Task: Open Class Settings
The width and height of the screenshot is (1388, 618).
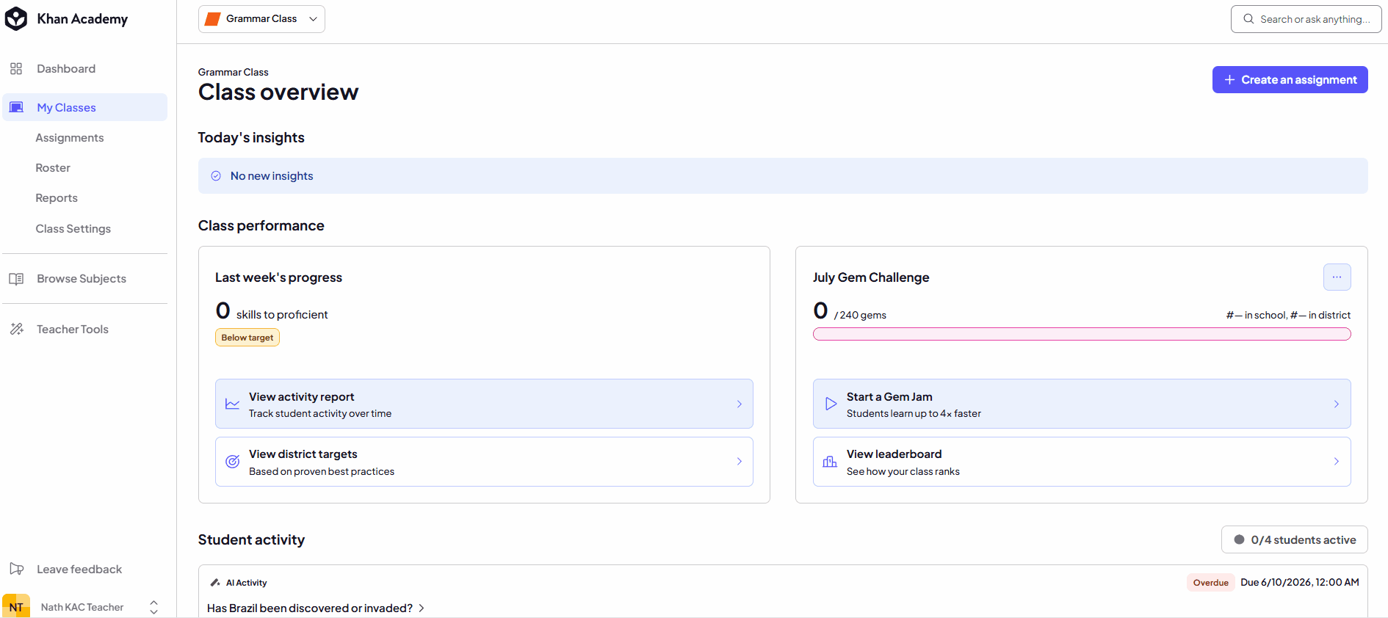Action: [x=73, y=229]
